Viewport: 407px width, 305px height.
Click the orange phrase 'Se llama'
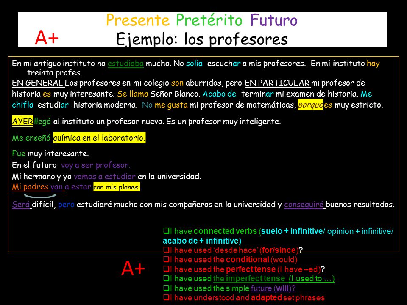pos(133,94)
